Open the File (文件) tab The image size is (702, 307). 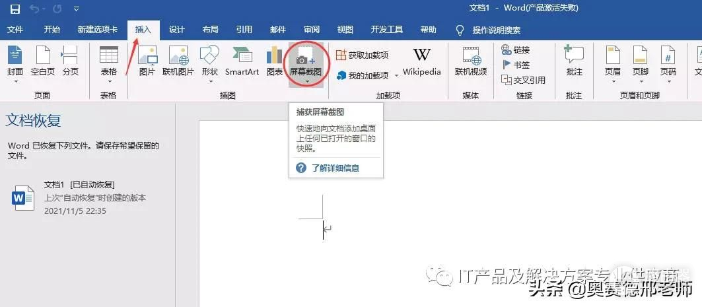(x=15, y=30)
